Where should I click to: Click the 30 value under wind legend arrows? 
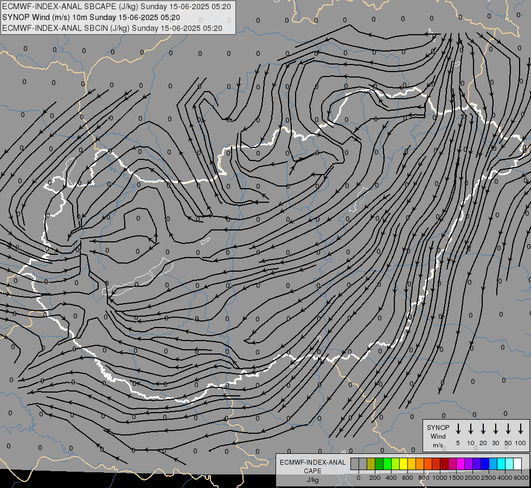click(495, 443)
